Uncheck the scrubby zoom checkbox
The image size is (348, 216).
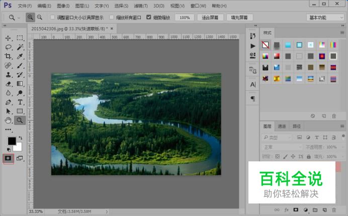149,17
